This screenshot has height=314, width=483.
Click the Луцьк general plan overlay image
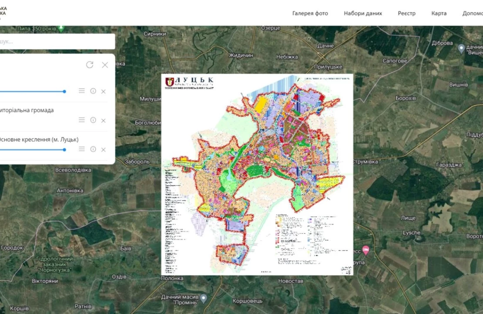tap(257, 174)
